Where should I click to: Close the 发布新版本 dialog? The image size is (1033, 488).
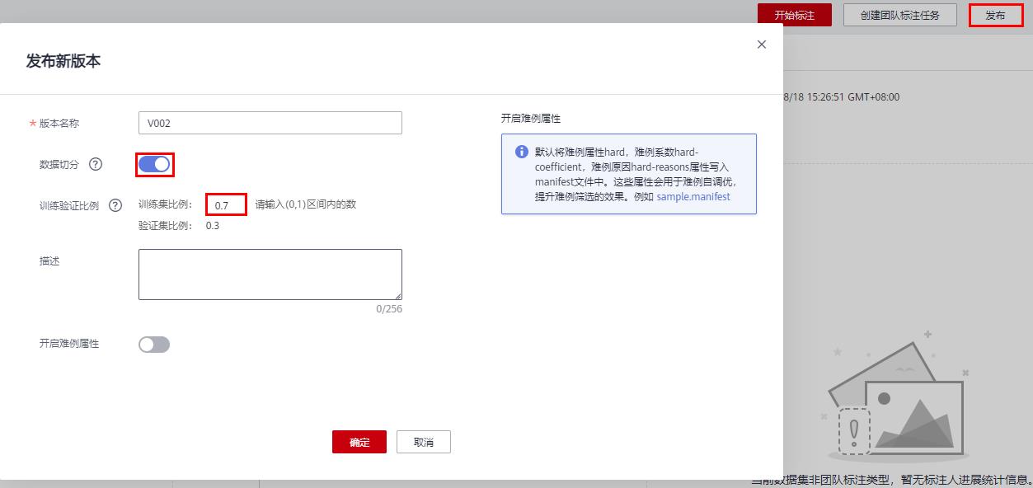click(x=761, y=45)
